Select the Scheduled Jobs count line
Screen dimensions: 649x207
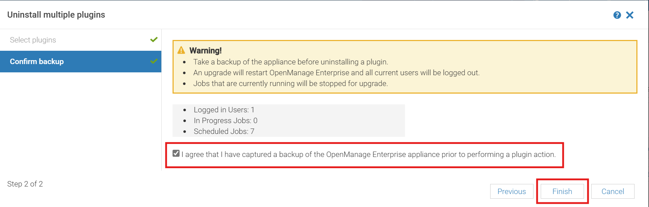coord(224,131)
